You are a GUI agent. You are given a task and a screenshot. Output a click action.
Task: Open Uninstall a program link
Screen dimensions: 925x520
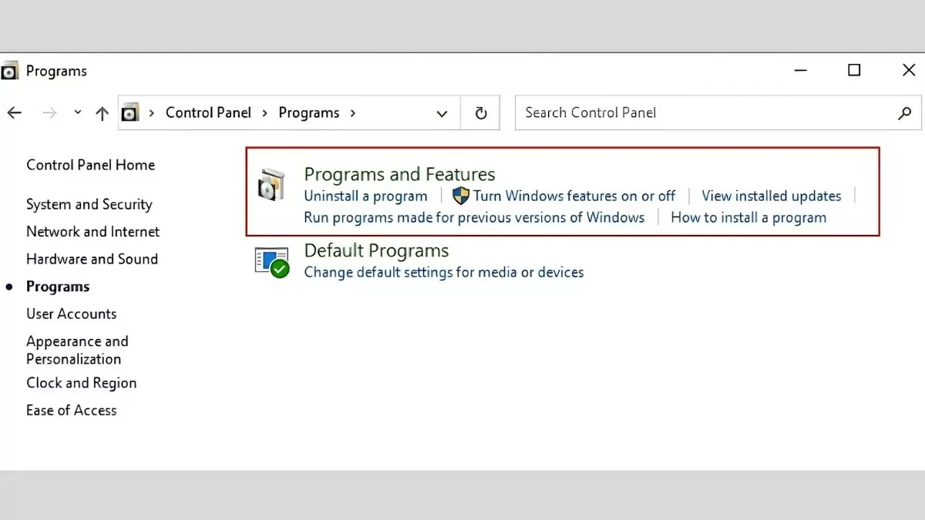tap(365, 196)
